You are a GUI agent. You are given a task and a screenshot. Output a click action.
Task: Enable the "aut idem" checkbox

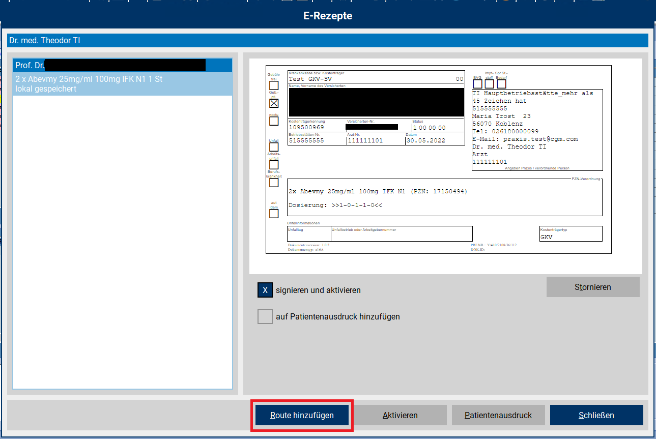(x=274, y=214)
